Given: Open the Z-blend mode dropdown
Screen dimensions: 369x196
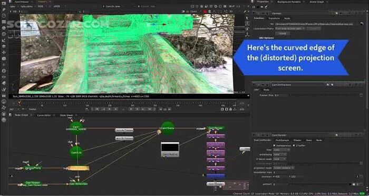Looking at the screenshot, I should [x=280, y=159].
